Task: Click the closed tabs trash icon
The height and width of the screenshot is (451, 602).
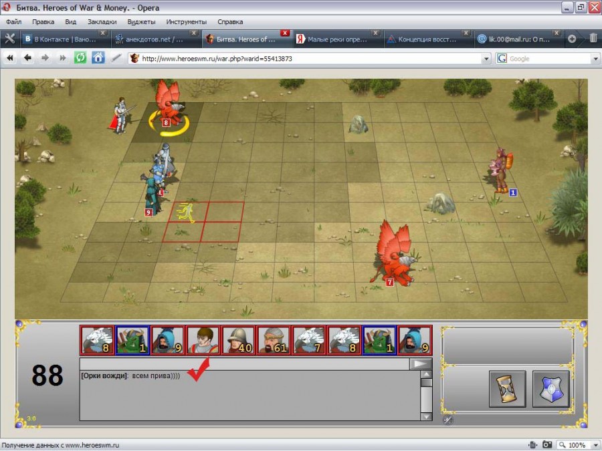Action: [x=593, y=39]
